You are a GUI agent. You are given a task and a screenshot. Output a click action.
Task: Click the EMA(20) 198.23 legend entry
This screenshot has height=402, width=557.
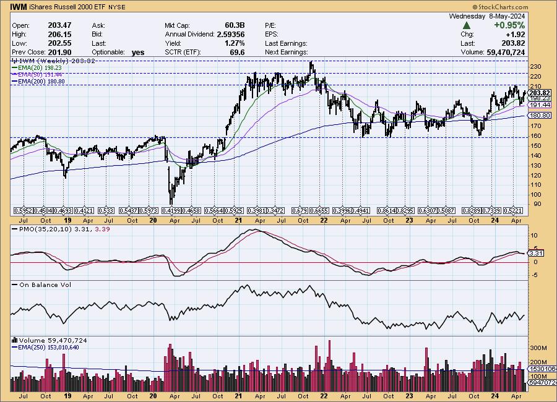(x=37, y=68)
